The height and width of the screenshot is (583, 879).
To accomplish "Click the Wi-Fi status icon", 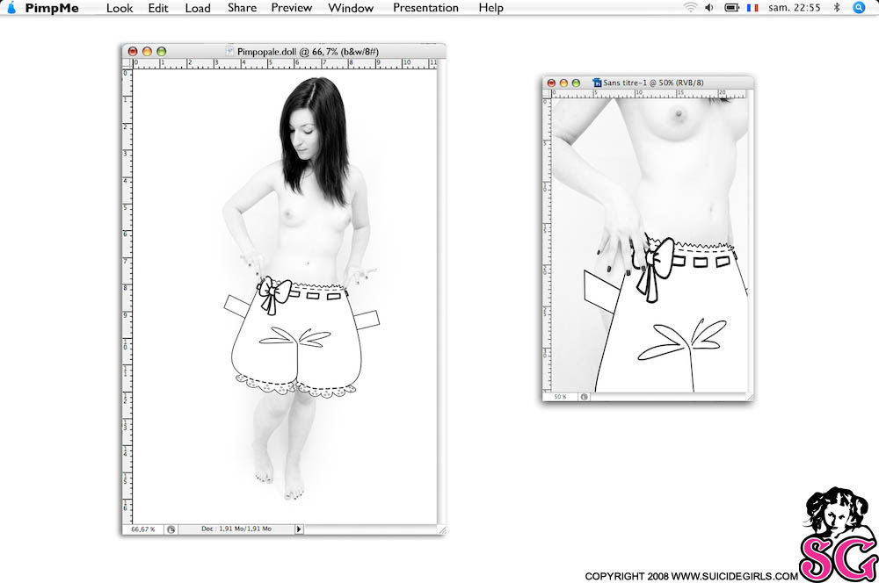I will tap(691, 7).
